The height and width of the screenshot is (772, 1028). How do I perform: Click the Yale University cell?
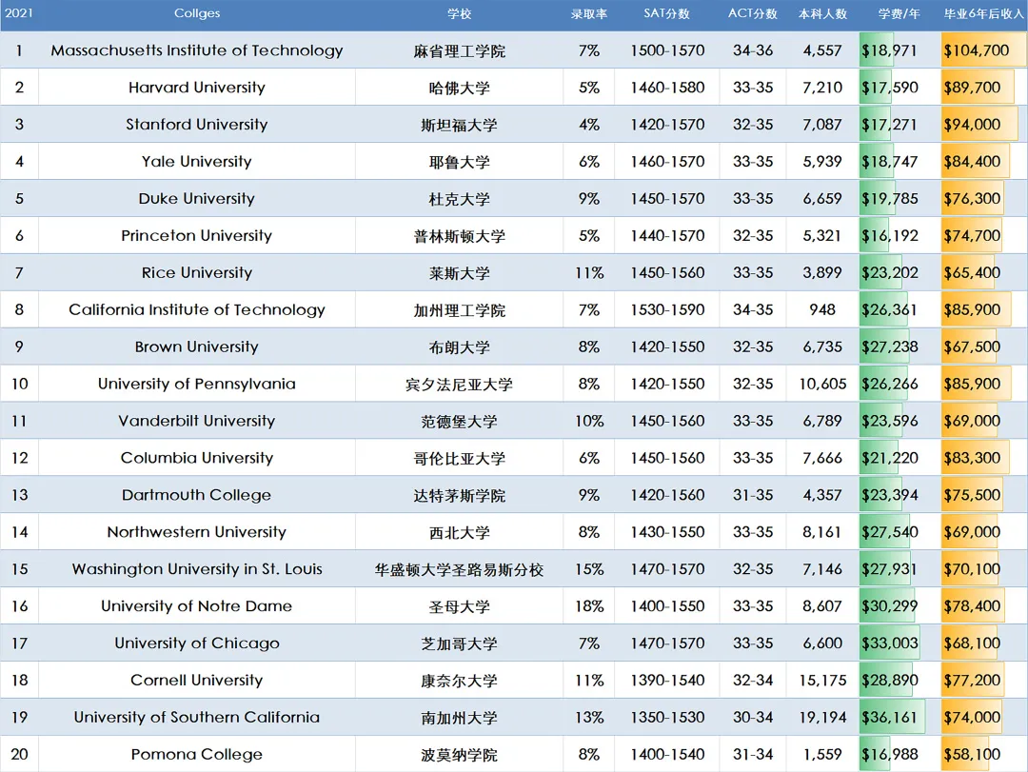point(197,162)
